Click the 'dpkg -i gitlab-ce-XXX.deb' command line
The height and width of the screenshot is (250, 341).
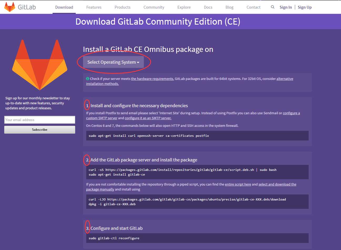point(112,204)
